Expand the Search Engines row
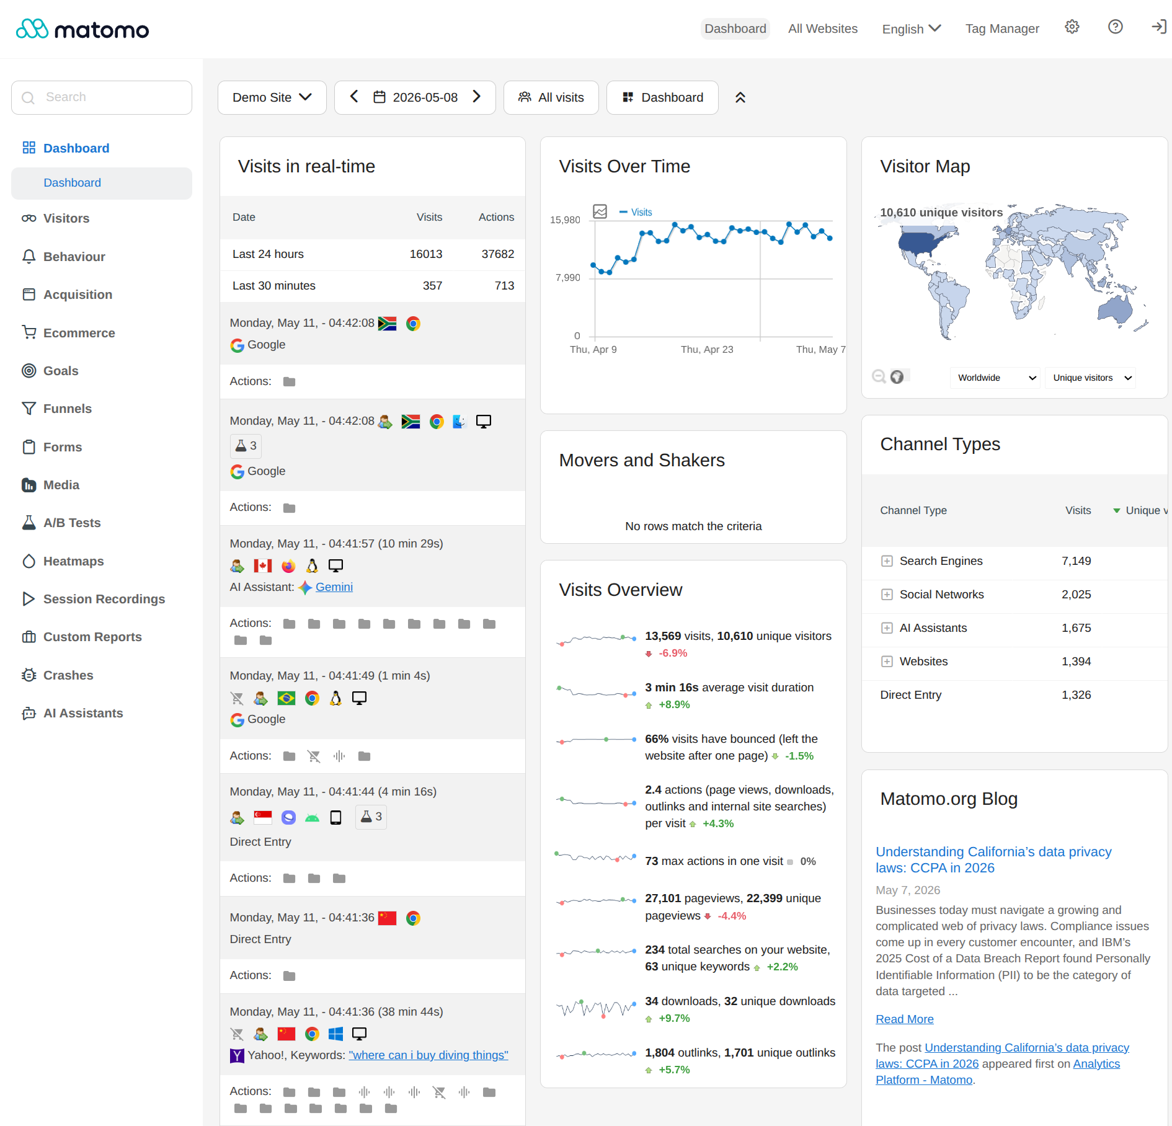Image resolution: width=1172 pixels, height=1126 pixels. coord(887,561)
